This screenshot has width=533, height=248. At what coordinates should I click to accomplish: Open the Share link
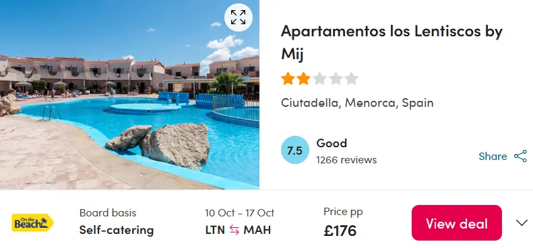(x=493, y=157)
